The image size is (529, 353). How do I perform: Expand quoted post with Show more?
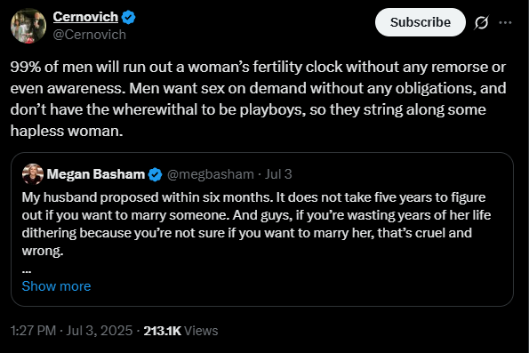[56, 286]
